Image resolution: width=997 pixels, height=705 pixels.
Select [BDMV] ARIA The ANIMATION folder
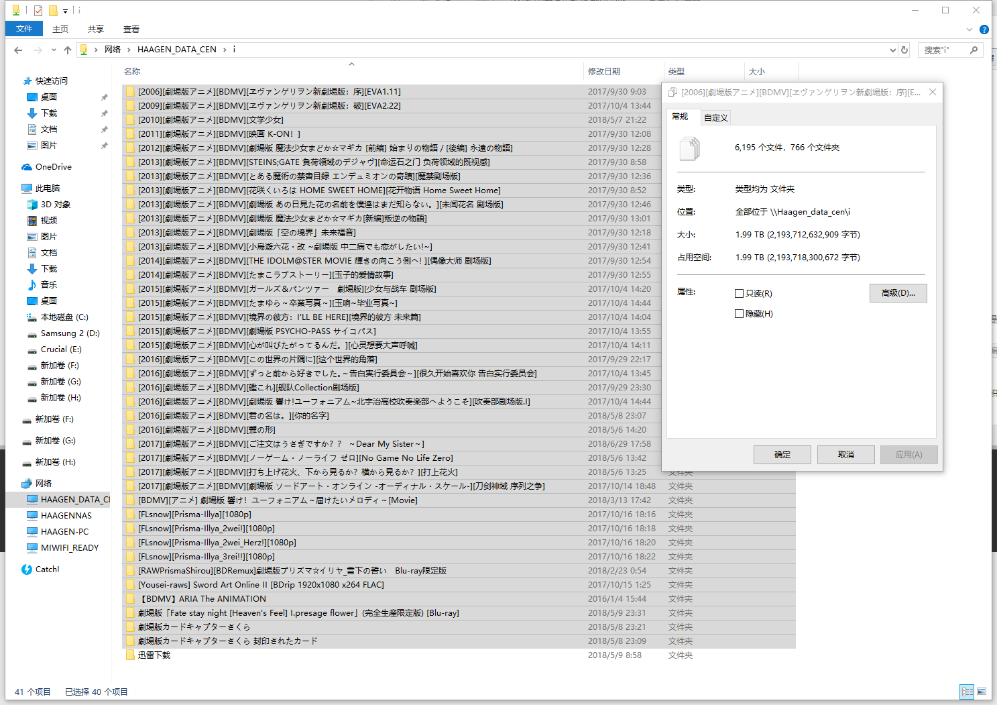point(202,599)
